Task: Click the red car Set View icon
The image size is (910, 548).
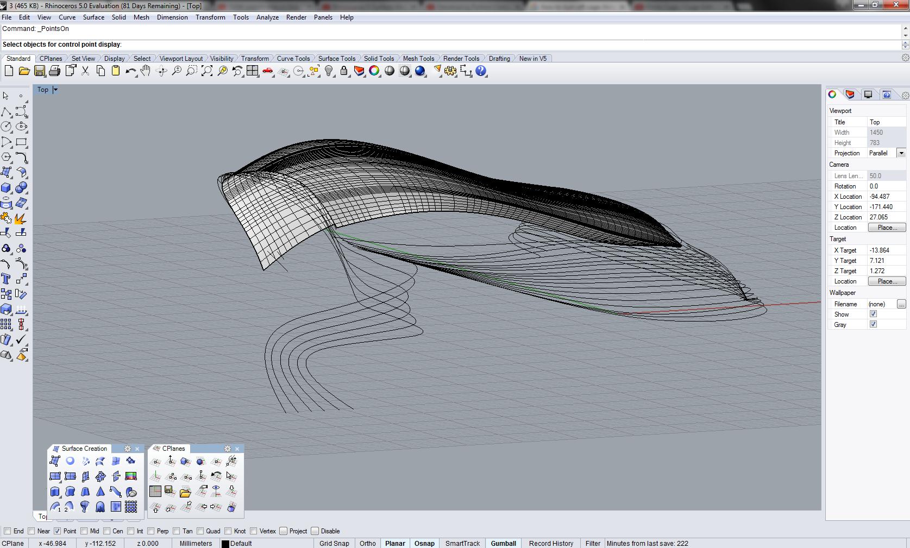Action: (x=268, y=71)
